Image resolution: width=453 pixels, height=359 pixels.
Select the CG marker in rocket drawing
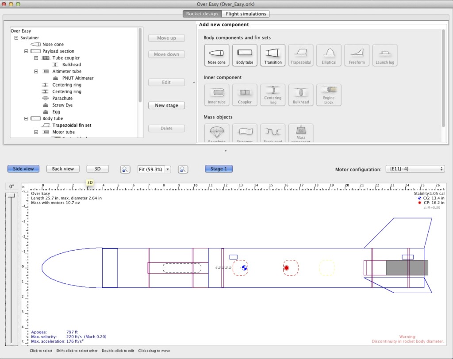pyautogui.click(x=244, y=268)
